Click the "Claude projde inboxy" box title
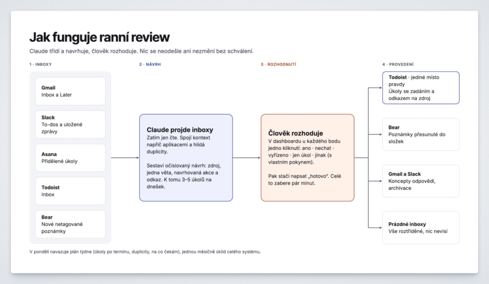Viewport: 489px width, 284px height. 180,130
